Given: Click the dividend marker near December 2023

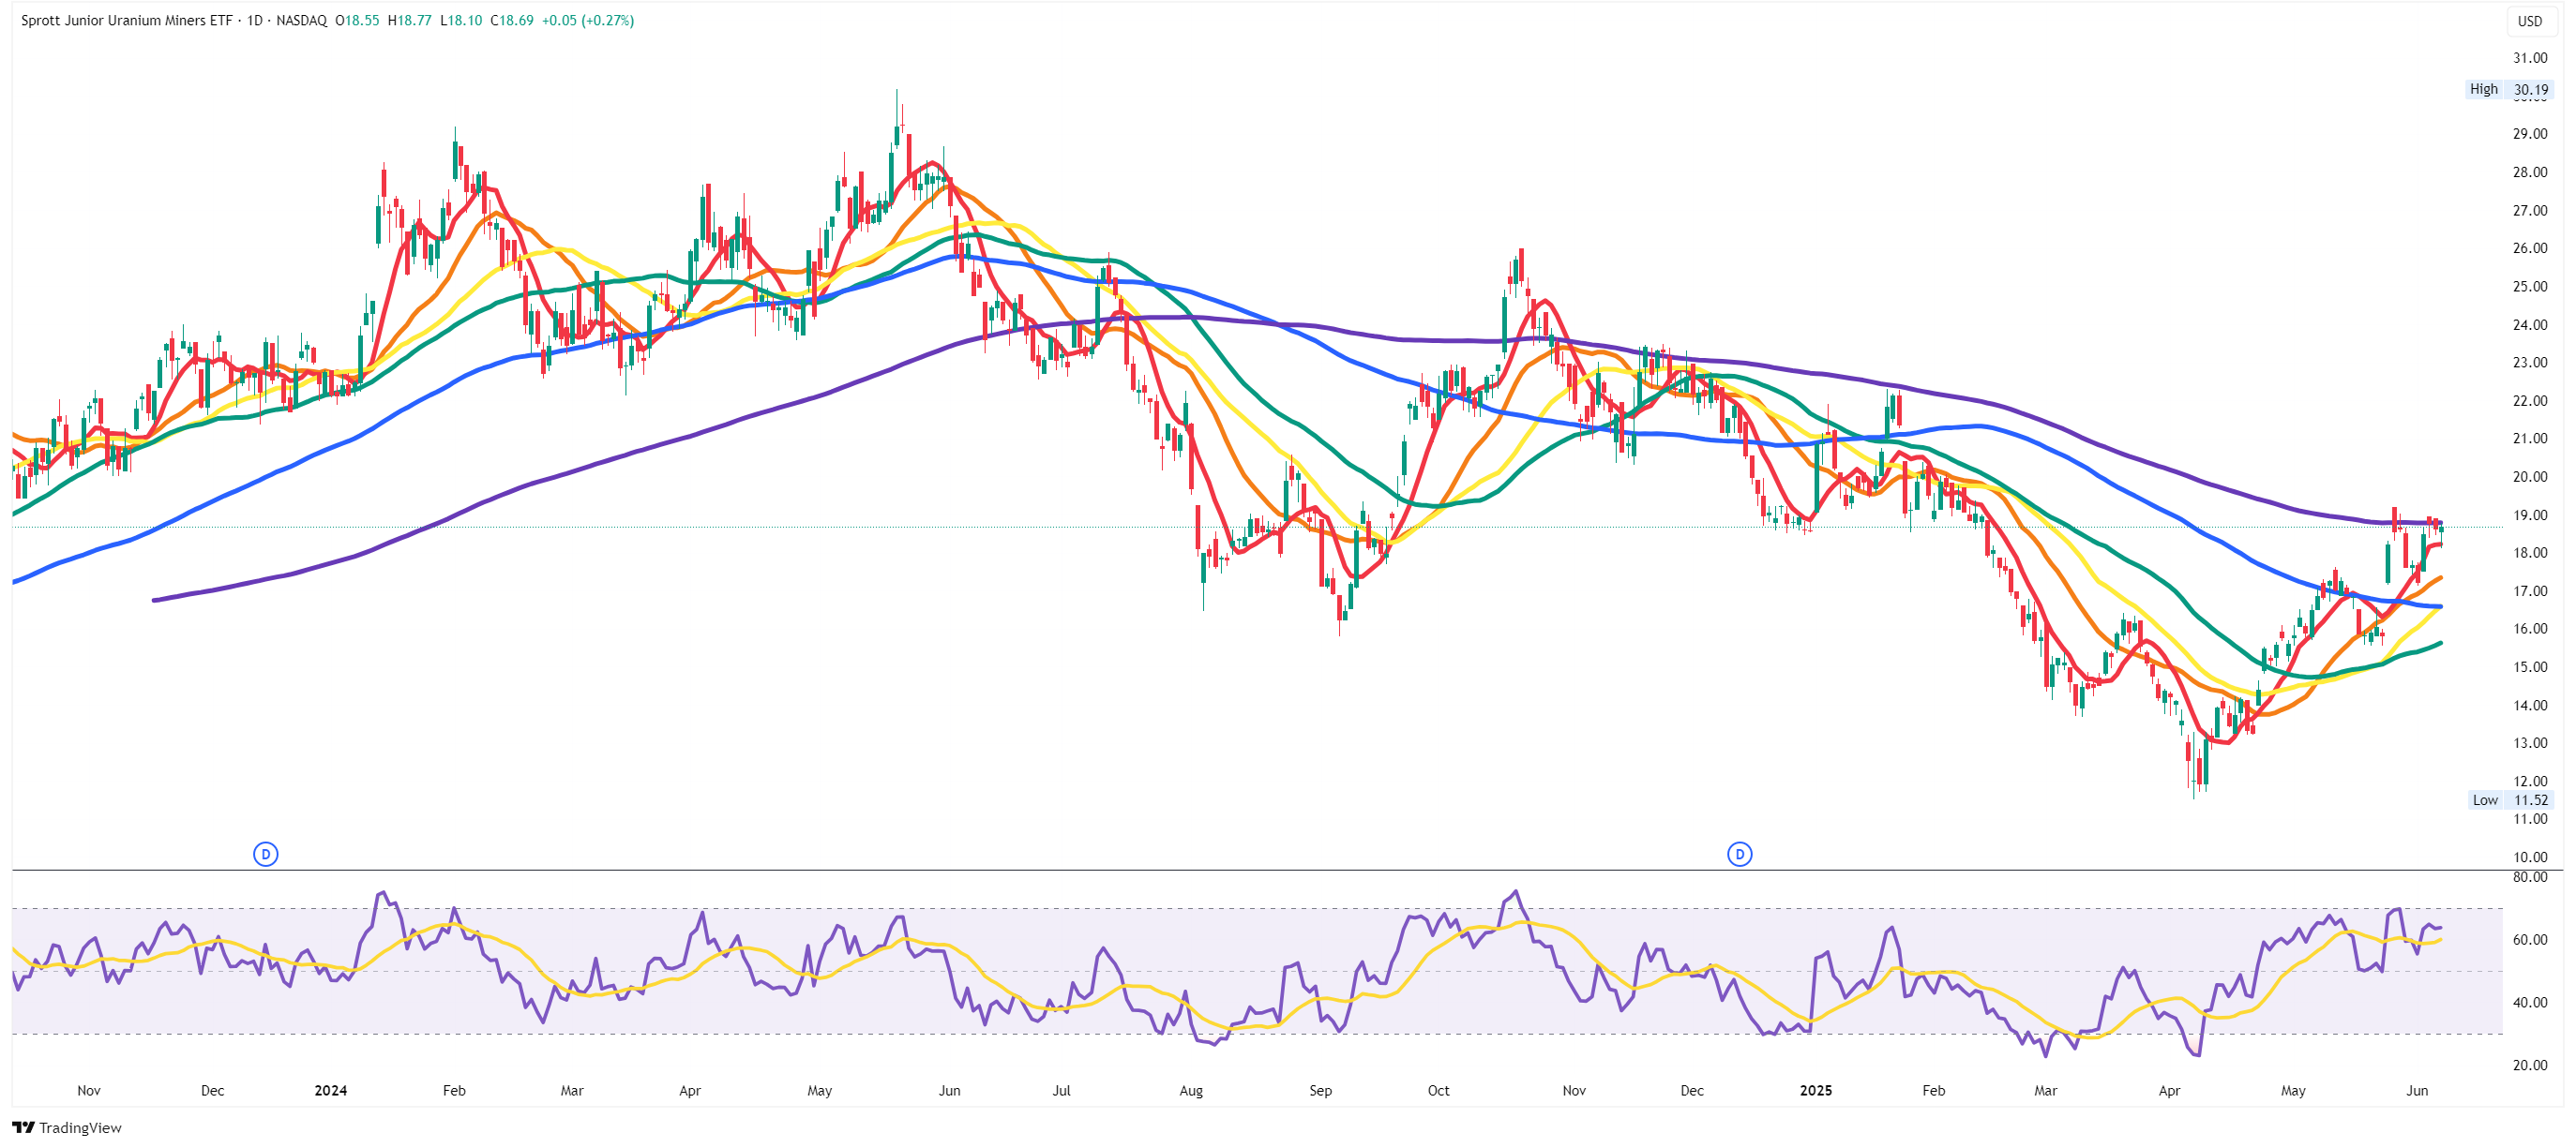Looking at the screenshot, I should tap(265, 855).
